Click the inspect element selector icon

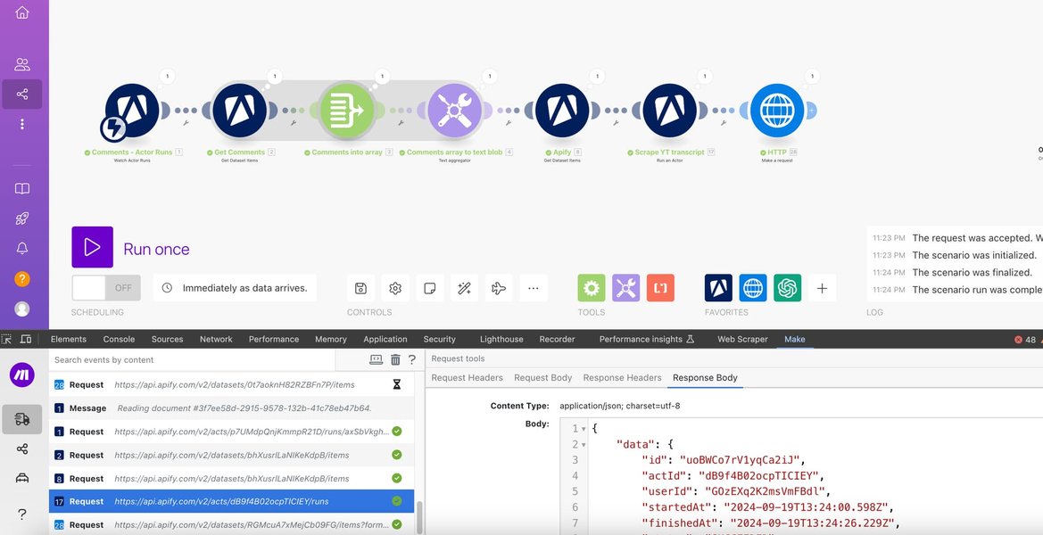(7, 339)
